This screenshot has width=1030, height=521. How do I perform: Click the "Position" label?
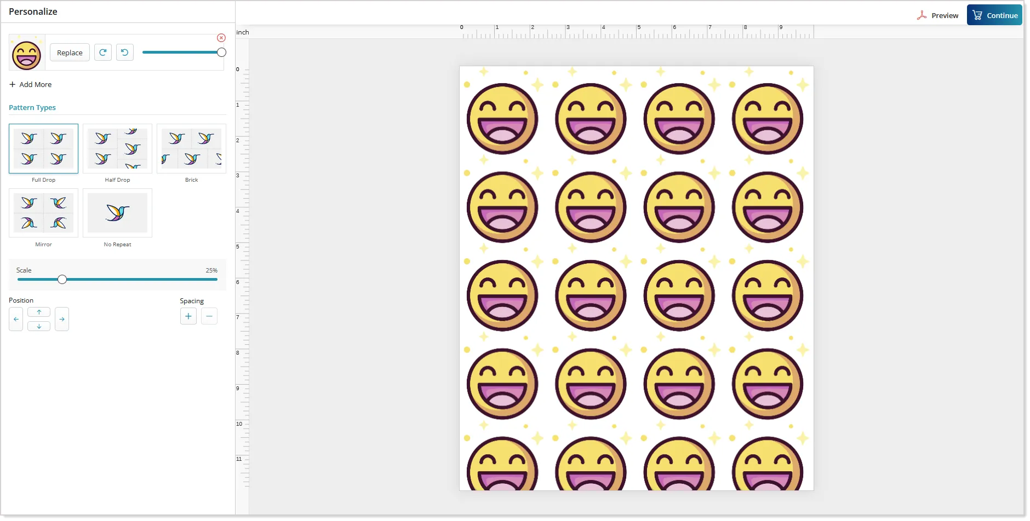tap(21, 300)
